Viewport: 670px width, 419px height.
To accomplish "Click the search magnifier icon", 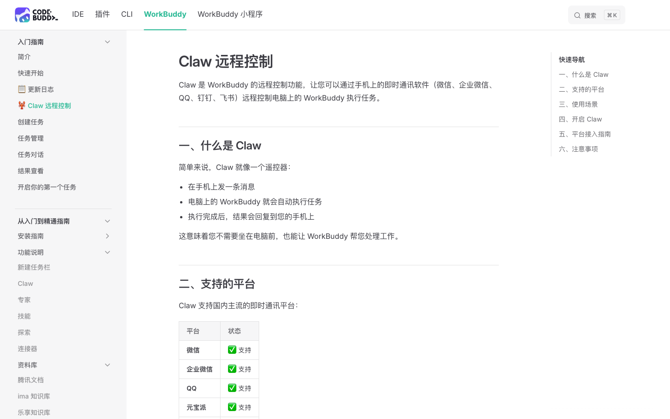I will pyautogui.click(x=577, y=15).
